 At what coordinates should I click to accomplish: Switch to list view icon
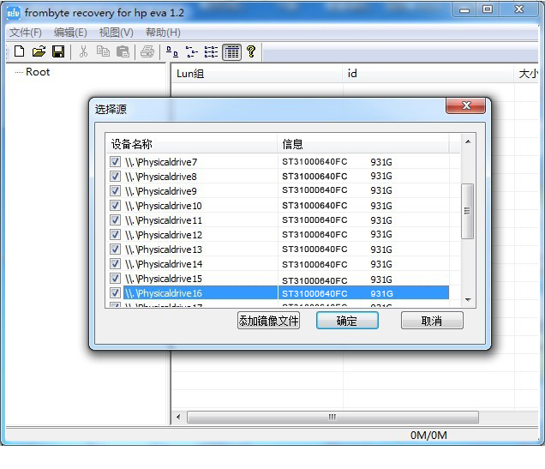point(211,51)
